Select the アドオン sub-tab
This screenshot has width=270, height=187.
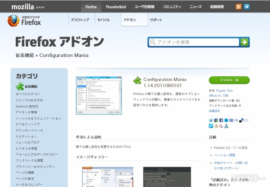coord(134,20)
